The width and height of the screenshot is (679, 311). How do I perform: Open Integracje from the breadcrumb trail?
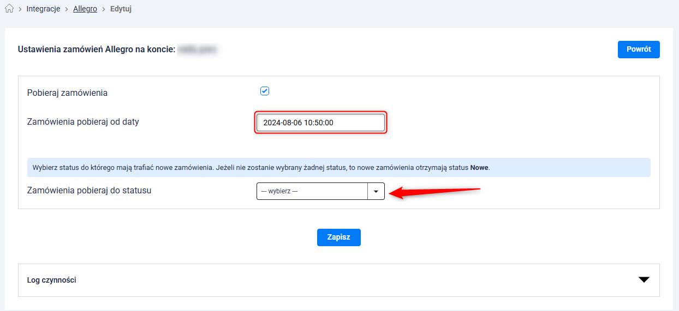pyautogui.click(x=43, y=9)
